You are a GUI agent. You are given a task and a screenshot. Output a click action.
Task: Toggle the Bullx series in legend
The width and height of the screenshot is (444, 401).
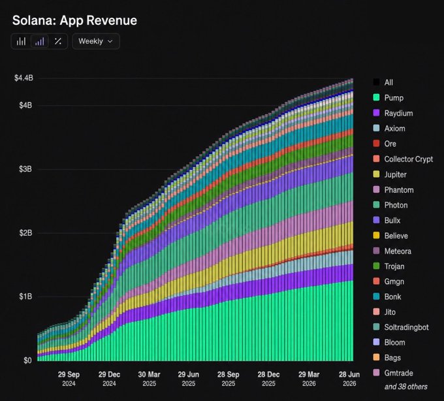click(387, 220)
